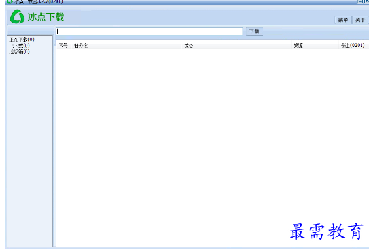
Task: Select 正在下载(0) in the sidebar
Action: point(22,40)
